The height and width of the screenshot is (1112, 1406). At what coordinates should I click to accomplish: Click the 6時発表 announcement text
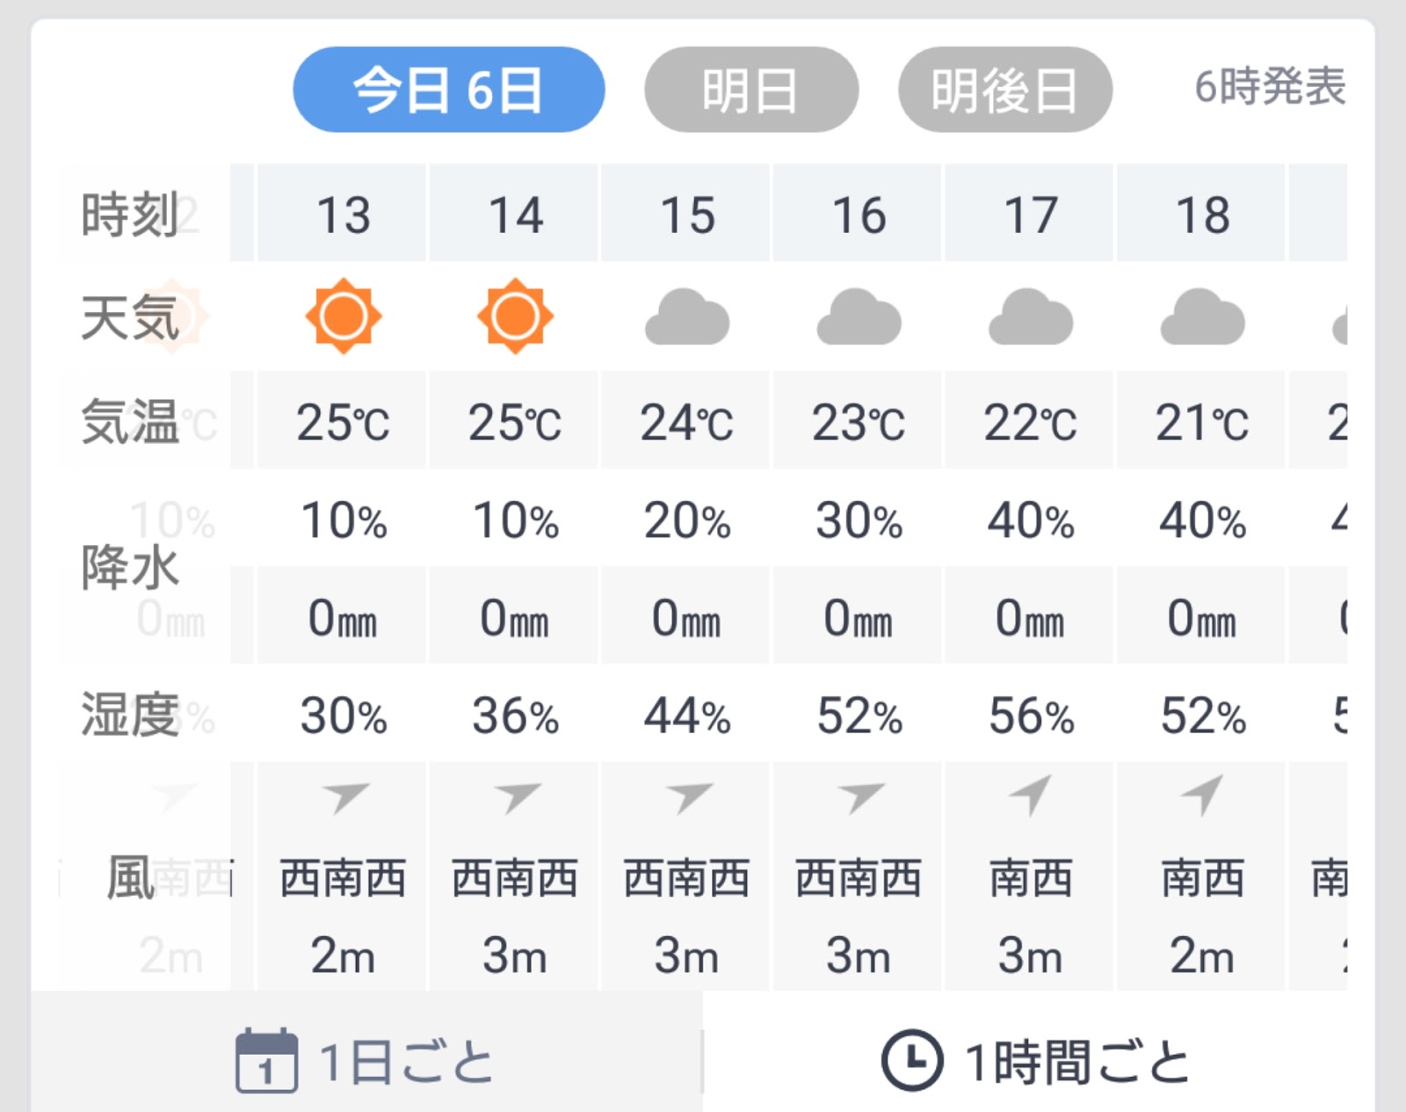point(1270,86)
